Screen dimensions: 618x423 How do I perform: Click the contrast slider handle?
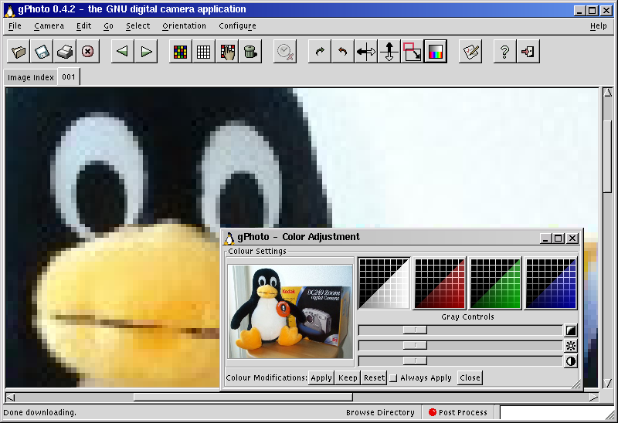[415, 361]
